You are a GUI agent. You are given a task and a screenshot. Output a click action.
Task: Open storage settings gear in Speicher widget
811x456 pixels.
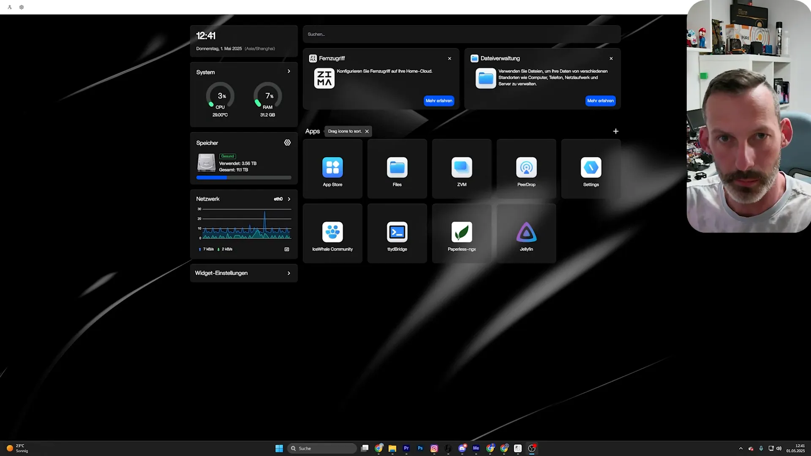(x=287, y=143)
